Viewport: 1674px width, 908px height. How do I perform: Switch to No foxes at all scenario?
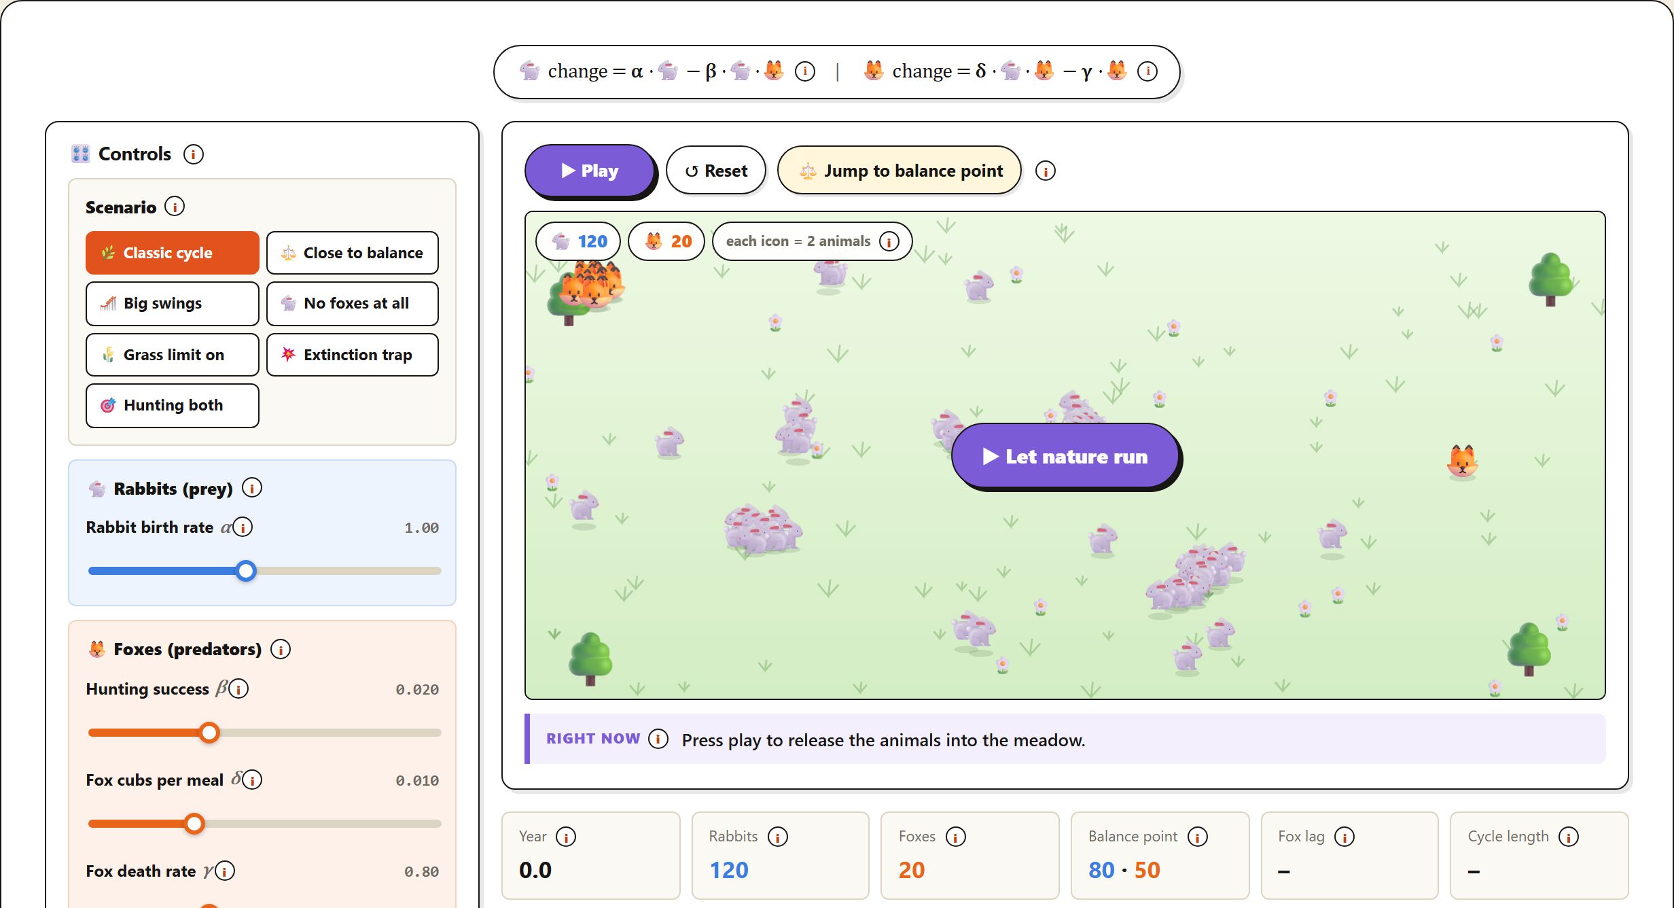tap(353, 304)
